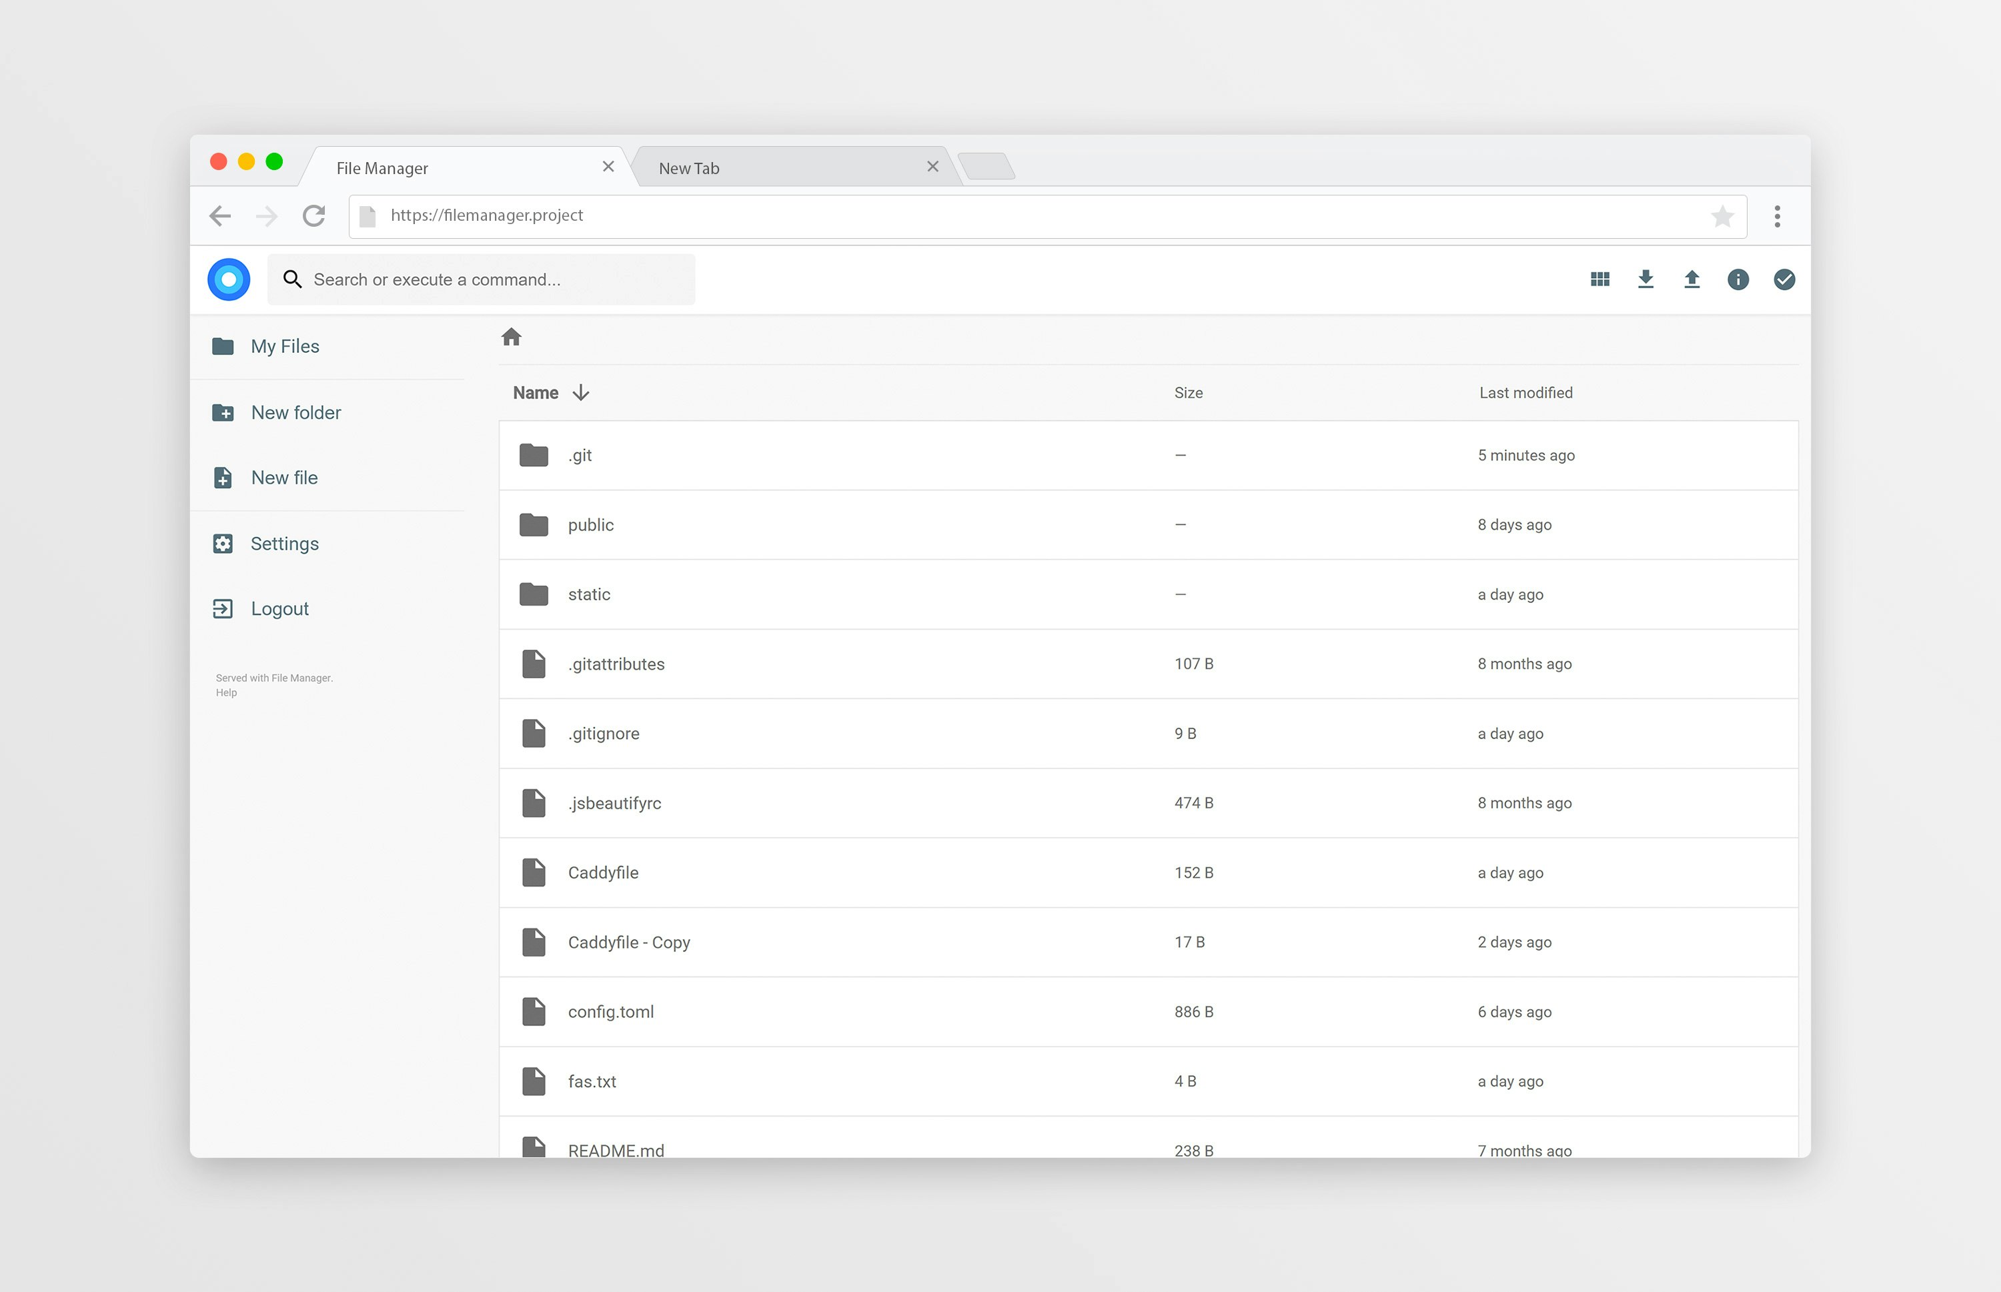Switch to grid view layout
The width and height of the screenshot is (2001, 1292).
[x=1600, y=279]
